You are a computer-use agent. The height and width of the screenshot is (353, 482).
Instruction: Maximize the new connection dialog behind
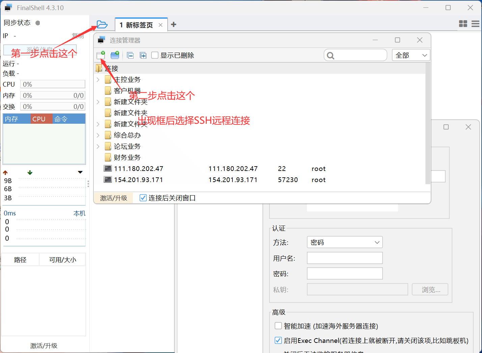coord(446,127)
